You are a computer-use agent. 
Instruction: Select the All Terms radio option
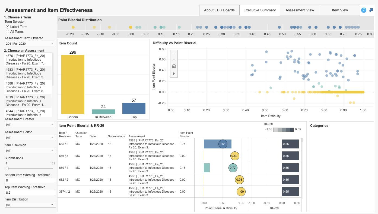click(7, 32)
